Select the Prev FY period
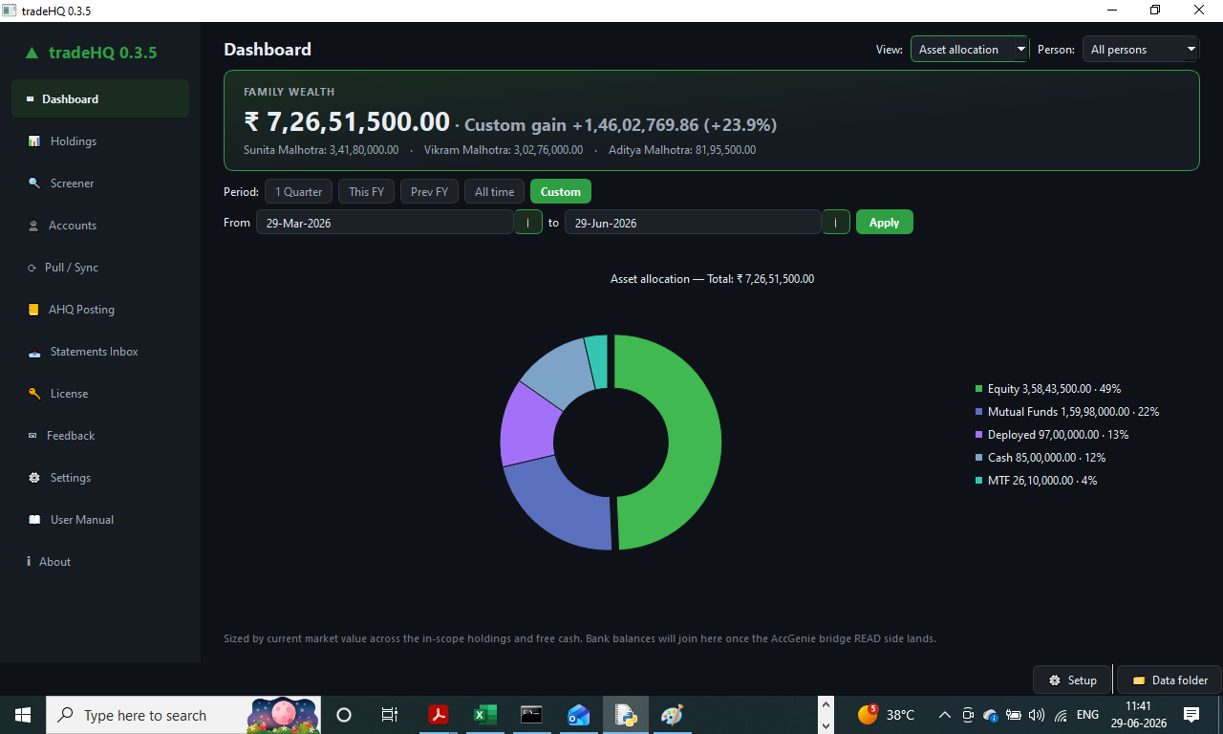Viewport: 1223px width, 734px height. coord(429,192)
